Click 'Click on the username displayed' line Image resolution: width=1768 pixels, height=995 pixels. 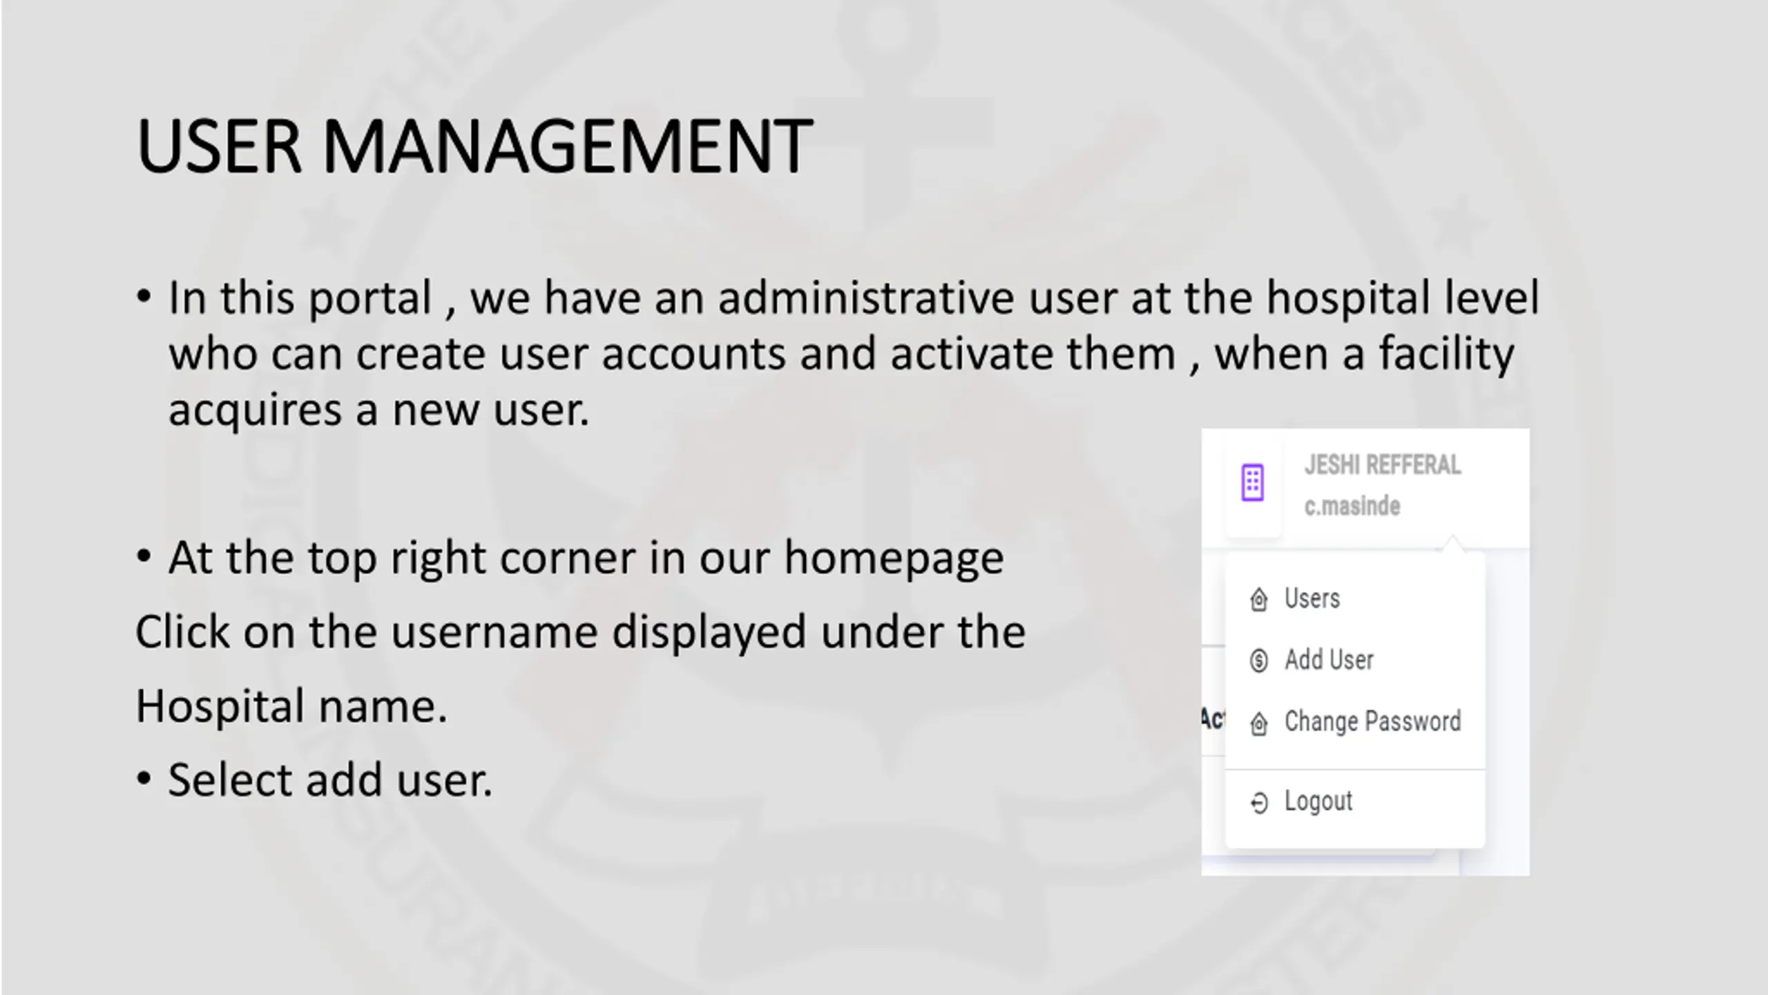(580, 632)
